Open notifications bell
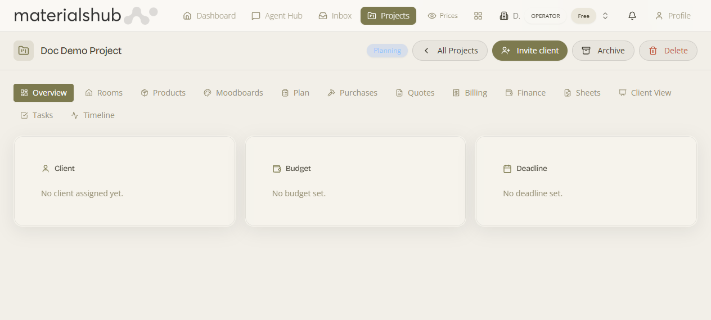The height and width of the screenshot is (320, 711). (x=632, y=16)
